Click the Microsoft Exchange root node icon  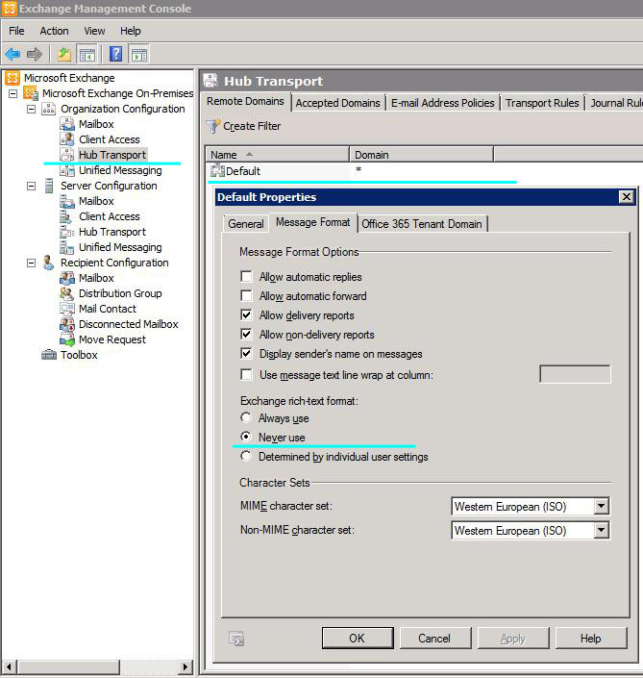(12, 78)
